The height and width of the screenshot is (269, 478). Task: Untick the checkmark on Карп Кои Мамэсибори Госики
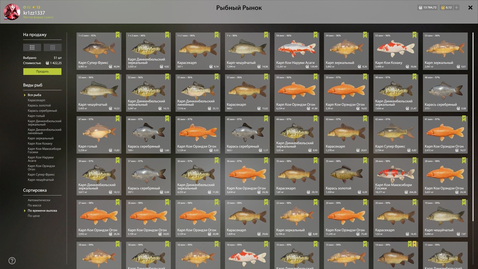[x=415, y=160]
